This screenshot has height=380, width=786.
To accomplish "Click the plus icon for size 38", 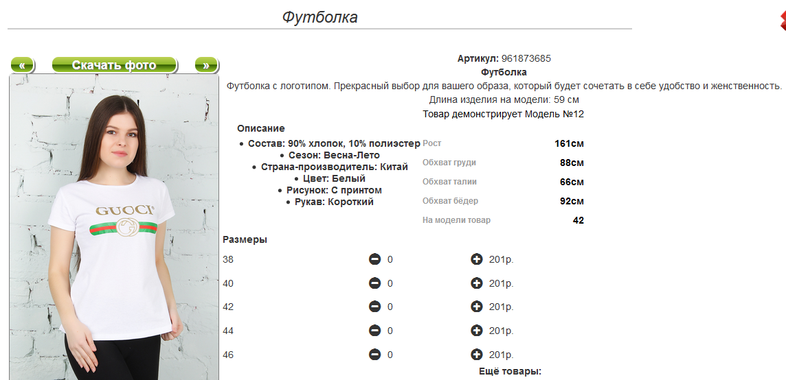I will (x=477, y=259).
